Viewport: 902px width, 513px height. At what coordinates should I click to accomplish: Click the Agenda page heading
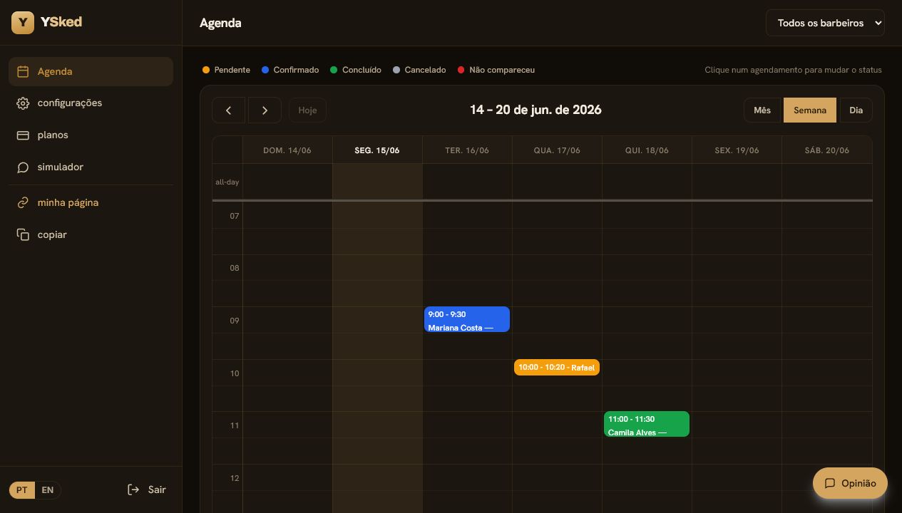(220, 23)
